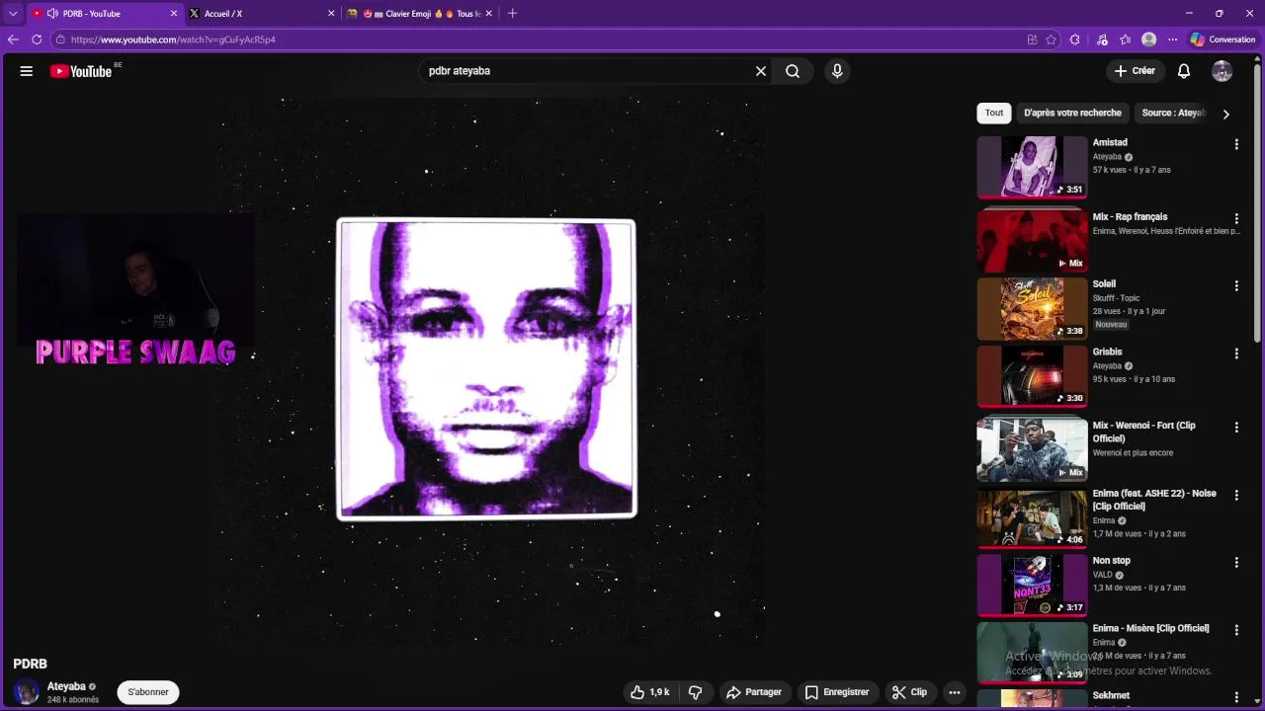Open options menu for Non stop video

(x=1236, y=562)
